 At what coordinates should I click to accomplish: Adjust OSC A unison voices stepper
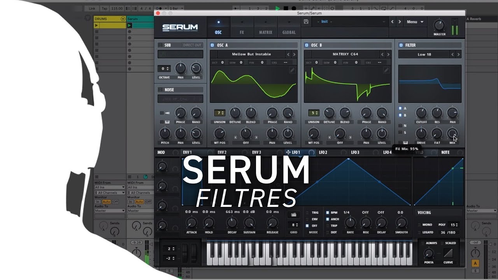[219, 113]
